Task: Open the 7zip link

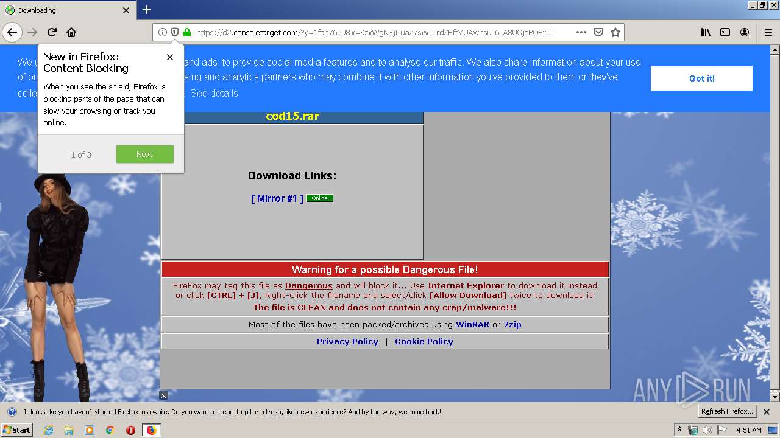Action: [x=512, y=324]
